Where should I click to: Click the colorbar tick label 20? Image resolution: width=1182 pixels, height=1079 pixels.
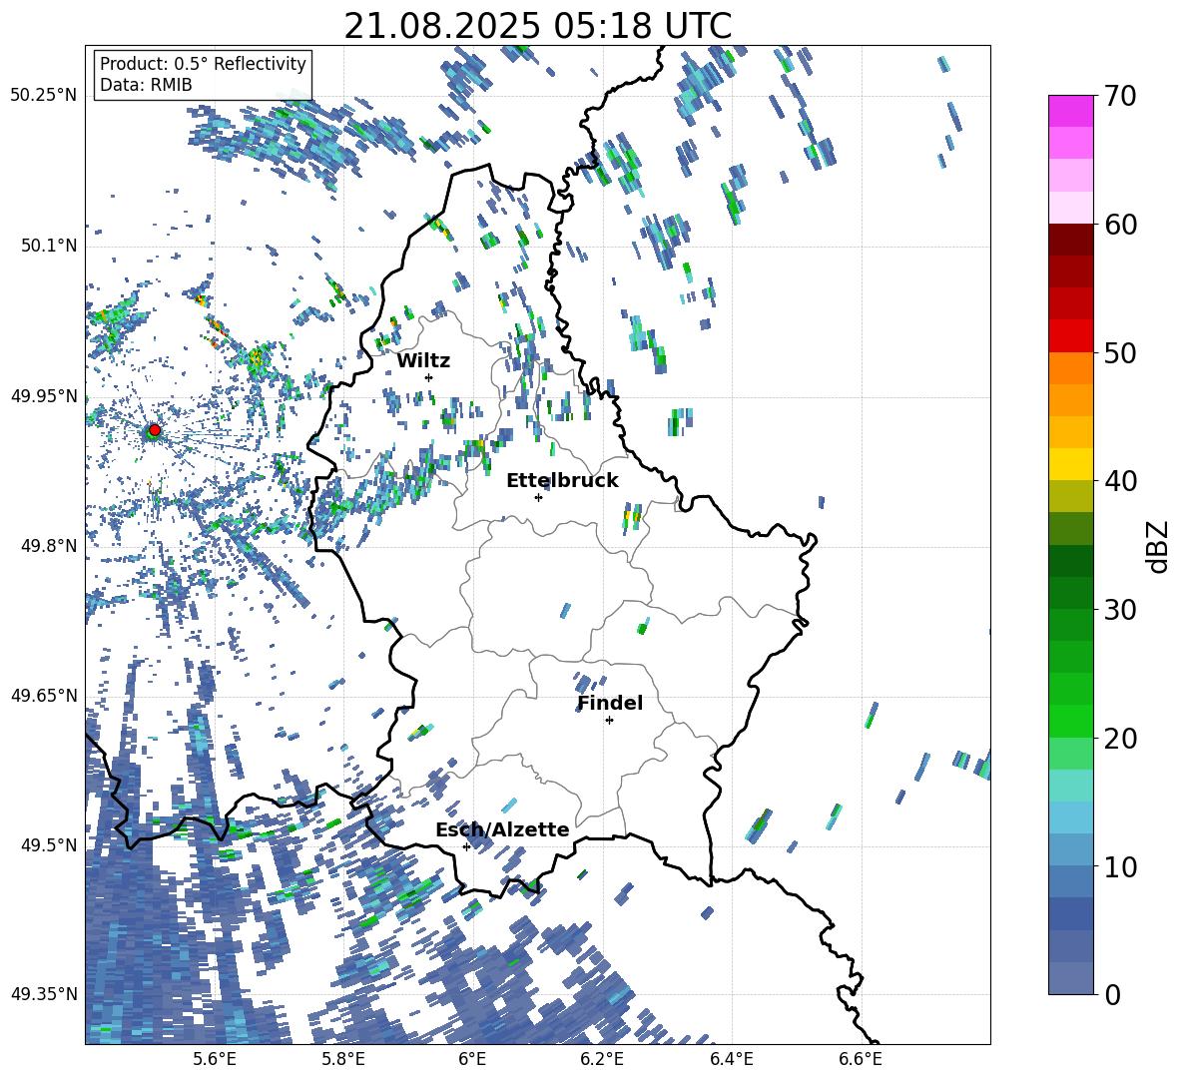1120,739
